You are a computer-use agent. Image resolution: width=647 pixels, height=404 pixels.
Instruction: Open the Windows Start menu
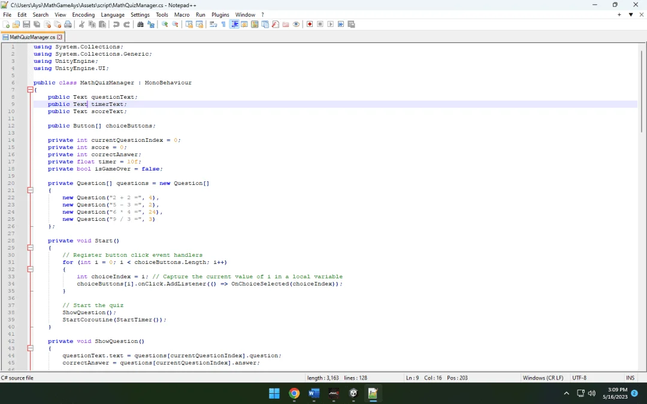click(274, 393)
